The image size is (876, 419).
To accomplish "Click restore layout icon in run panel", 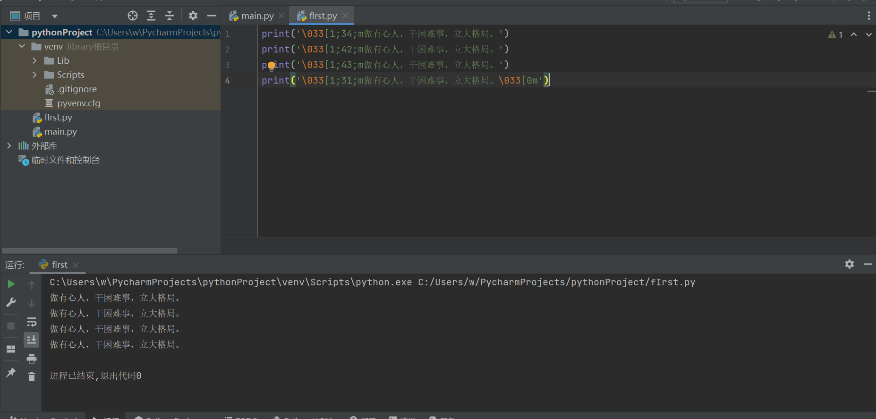I will 11,349.
